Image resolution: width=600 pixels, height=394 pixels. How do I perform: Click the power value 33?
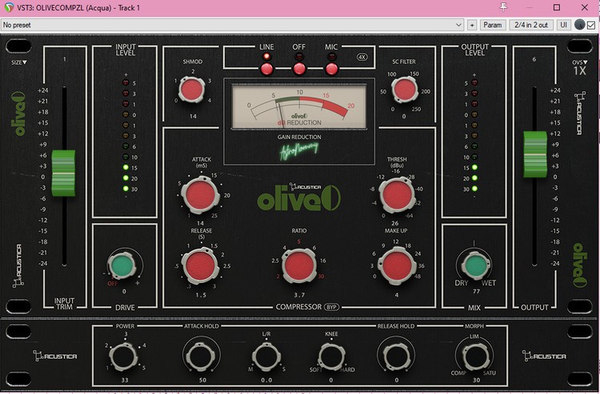click(125, 380)
